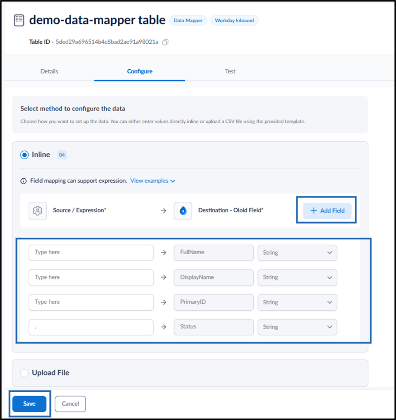The image size is (396, 420).
Task: Open the String type dropdown for Status
Action: 297,327
